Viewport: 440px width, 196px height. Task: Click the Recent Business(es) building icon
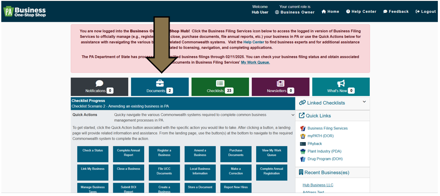pyautogui.click(x=301, y=172)
